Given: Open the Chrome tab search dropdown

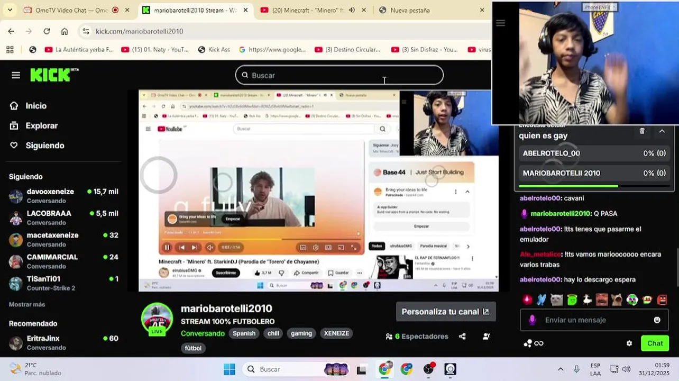Looking at the screenshot, I should (10, 10).
